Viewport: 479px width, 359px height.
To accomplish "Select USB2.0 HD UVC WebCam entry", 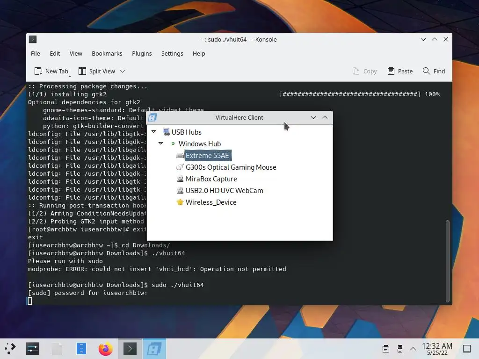I will click(x=224, y=191).
